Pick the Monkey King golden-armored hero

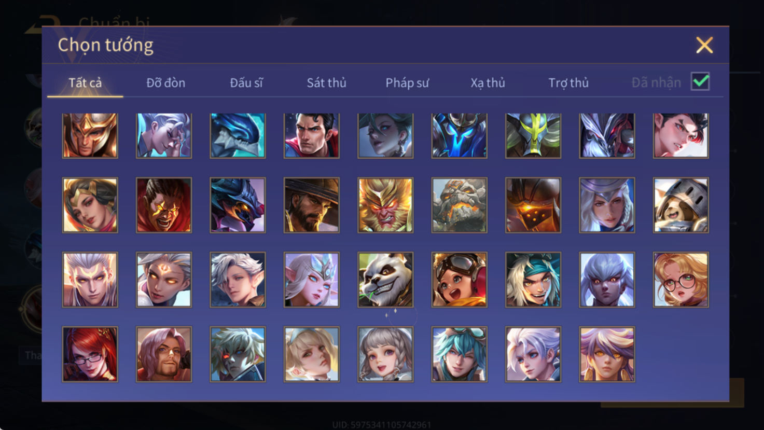[385, 205]
